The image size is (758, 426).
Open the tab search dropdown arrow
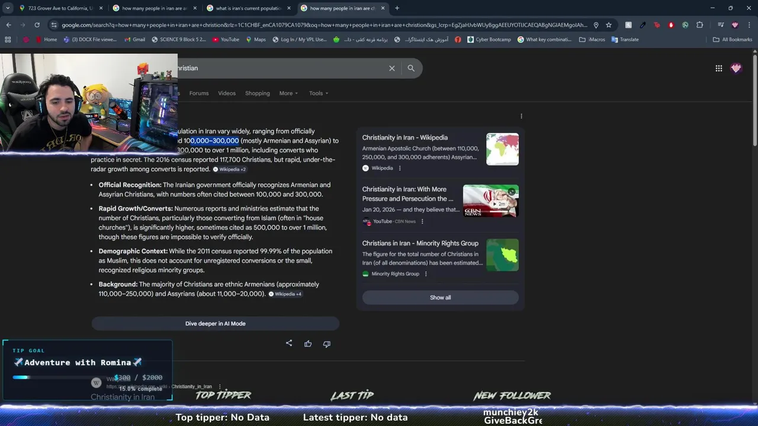click(7, 8)
